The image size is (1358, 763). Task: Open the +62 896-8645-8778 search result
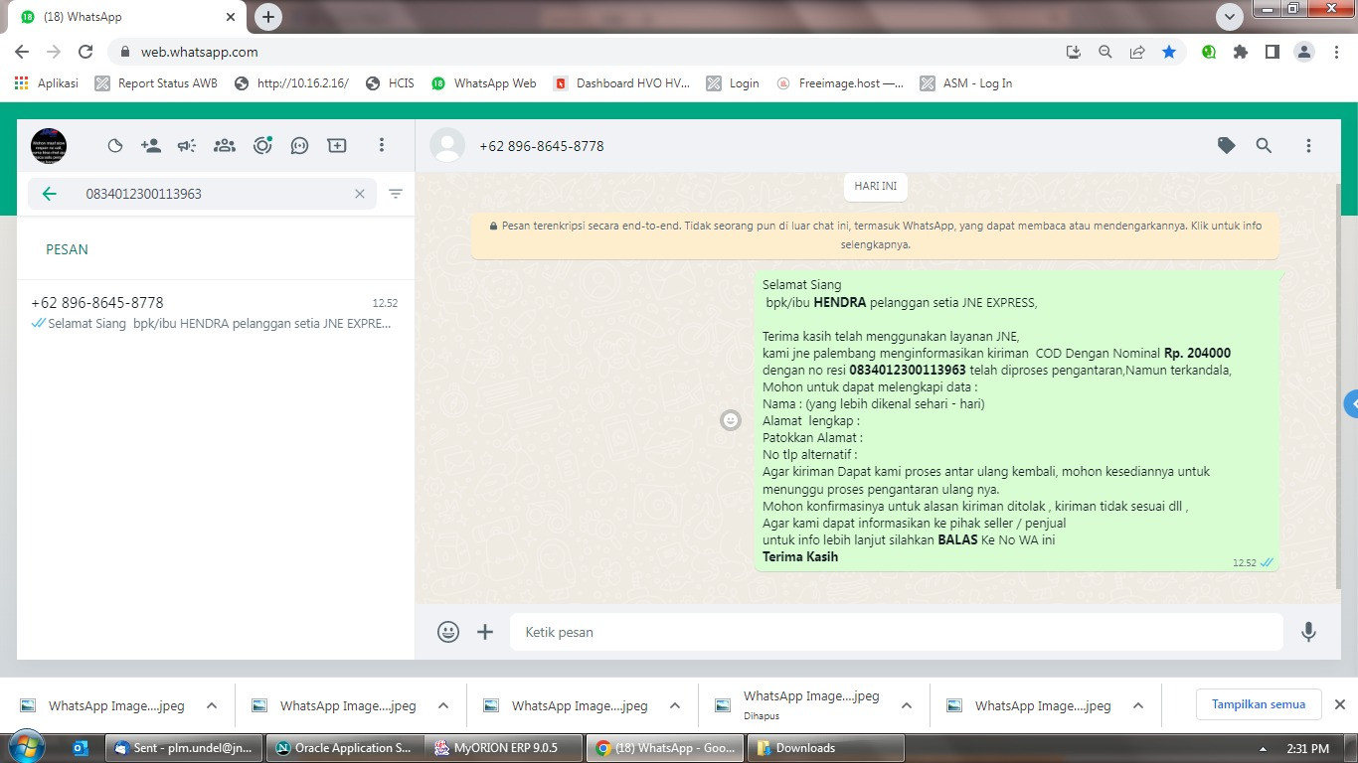coord(216,312)
